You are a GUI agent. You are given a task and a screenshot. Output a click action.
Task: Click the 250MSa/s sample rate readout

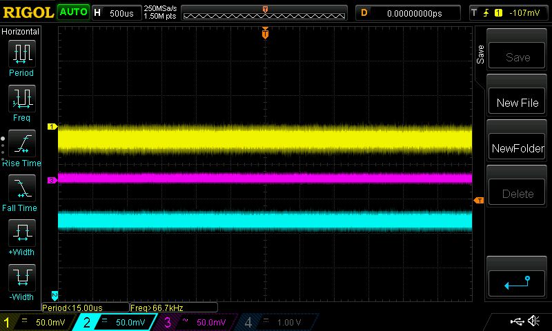point(160,8)
